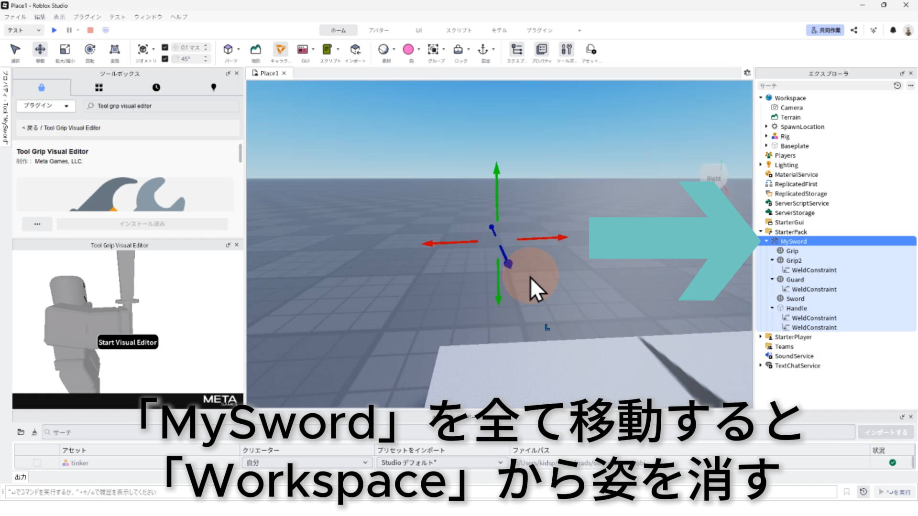Viewport: 918px width, 516px height.
Task: Activate the Move tool
Action: [x=40, y=50]
